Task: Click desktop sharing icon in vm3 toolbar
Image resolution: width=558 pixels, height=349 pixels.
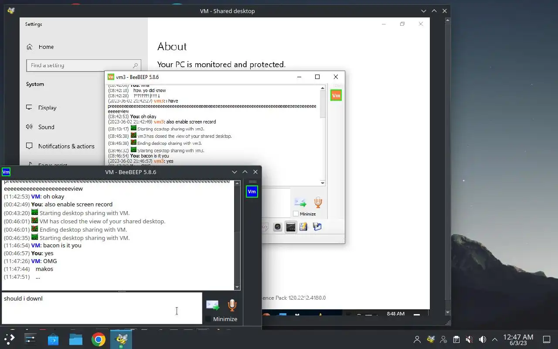Action: point(291,227)
